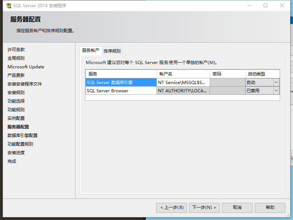Click 实例配置 step in sidebar

[16, 118]
